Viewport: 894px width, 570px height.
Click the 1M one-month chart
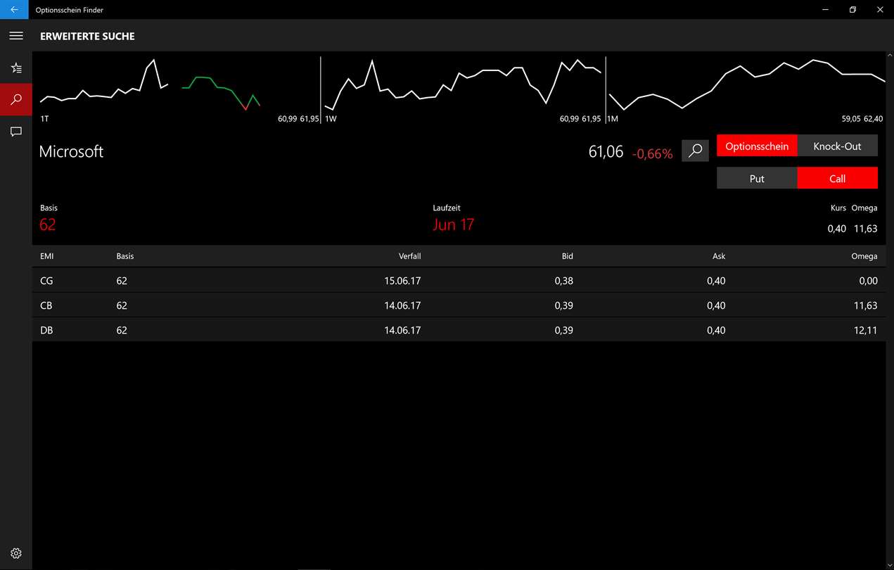(x=746, y=90)
